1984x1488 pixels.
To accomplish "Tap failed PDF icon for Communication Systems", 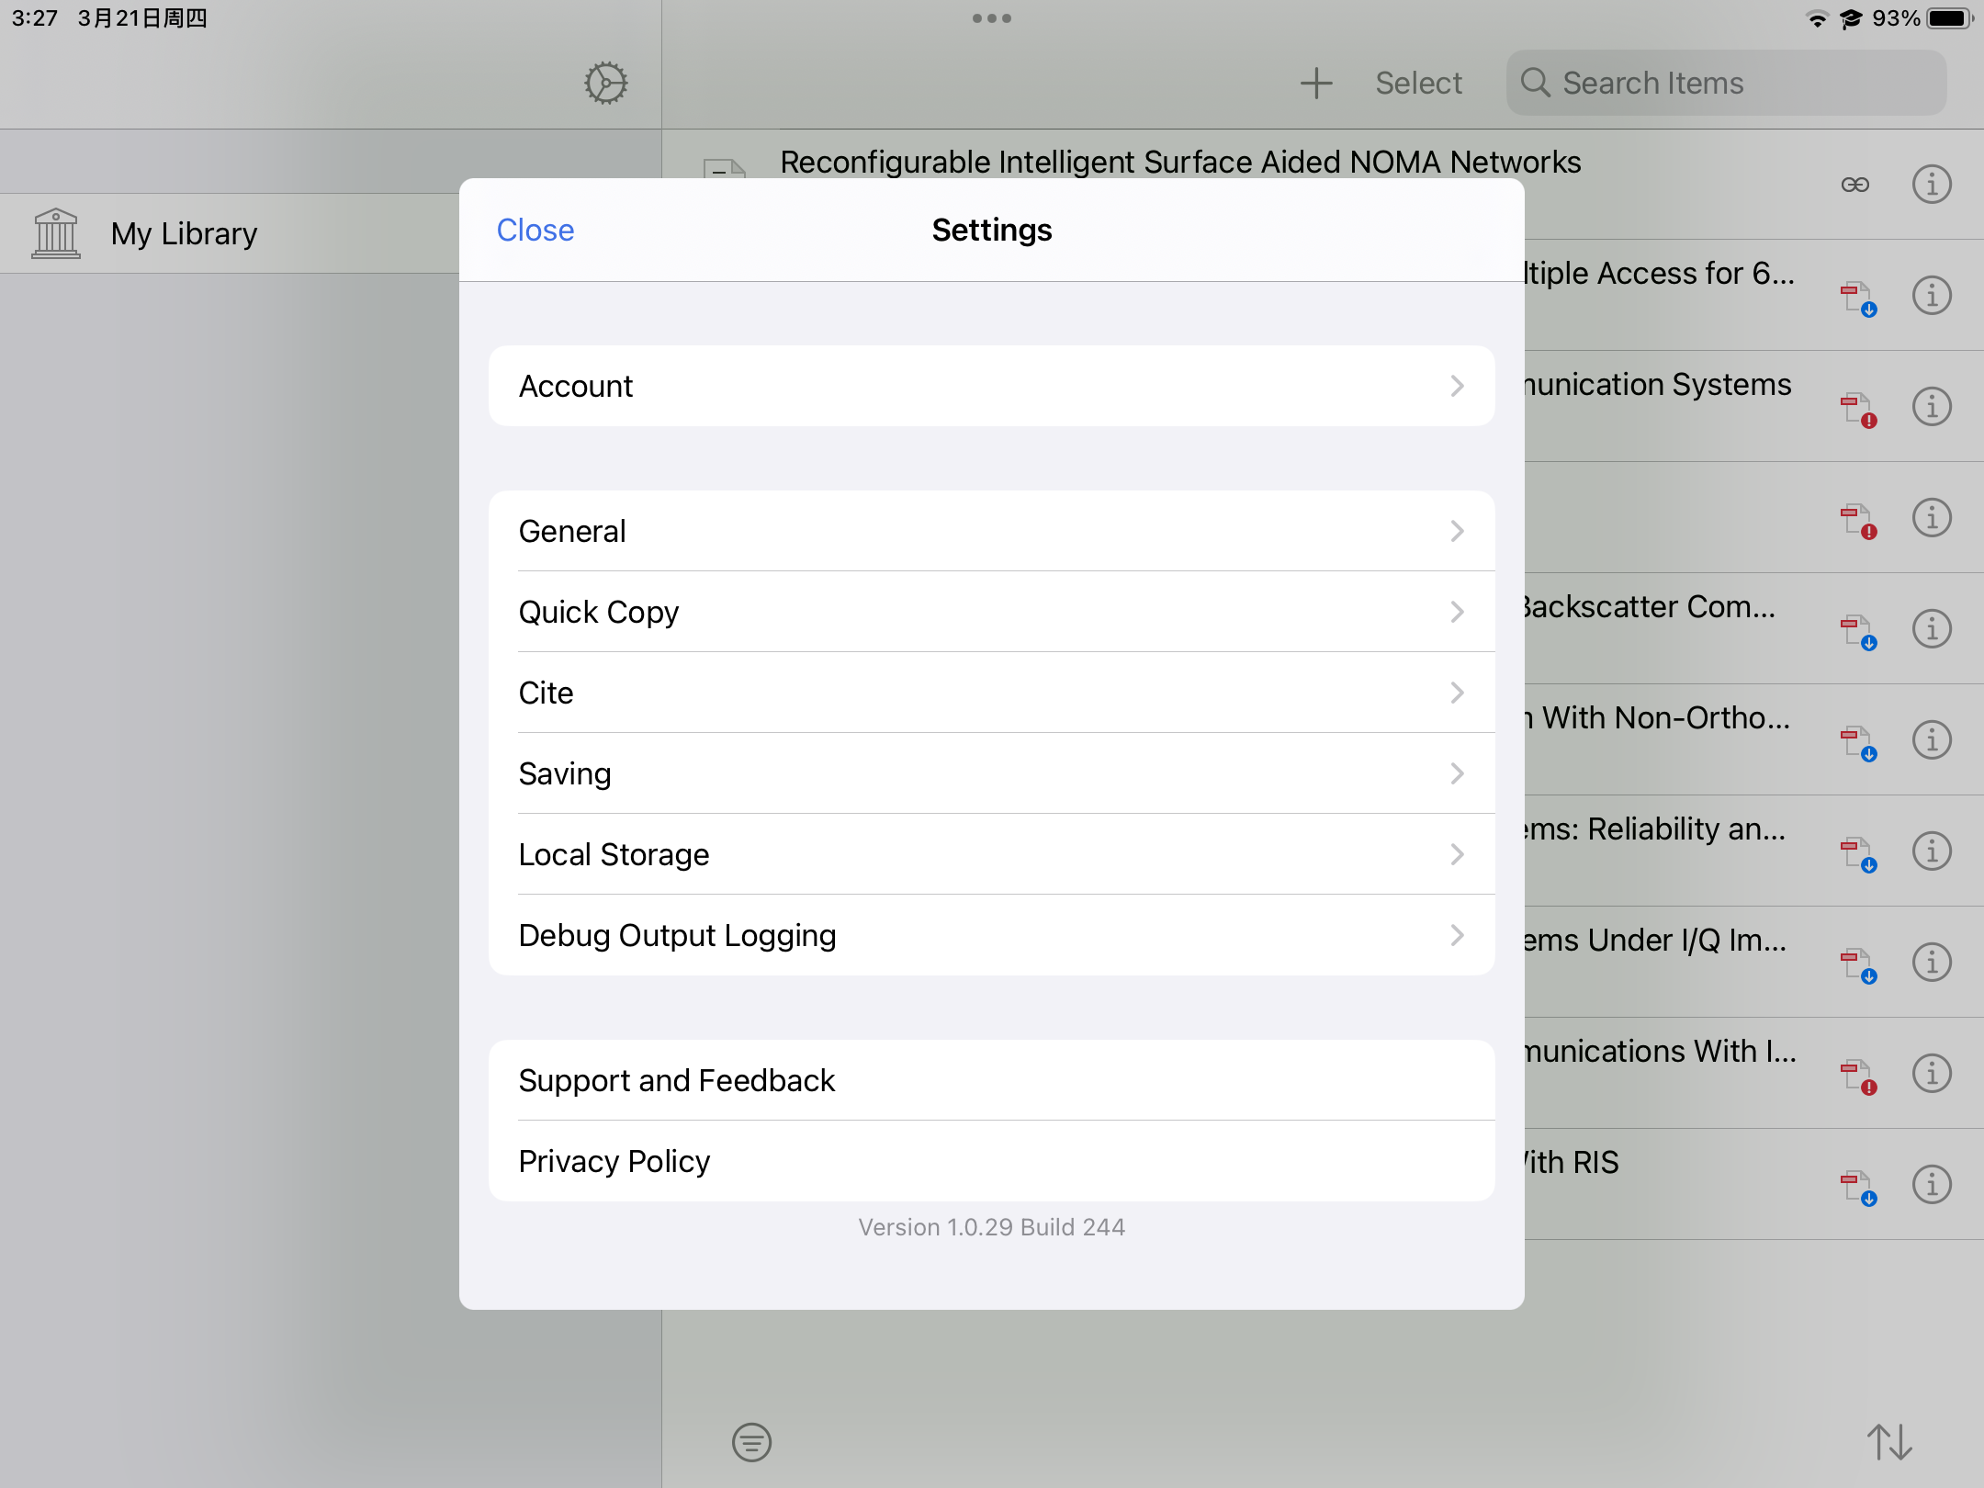I will point(1858,409).
